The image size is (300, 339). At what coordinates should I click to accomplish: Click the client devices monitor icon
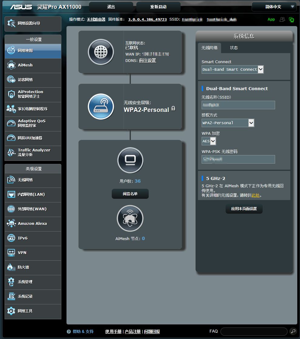coord(130,160)
